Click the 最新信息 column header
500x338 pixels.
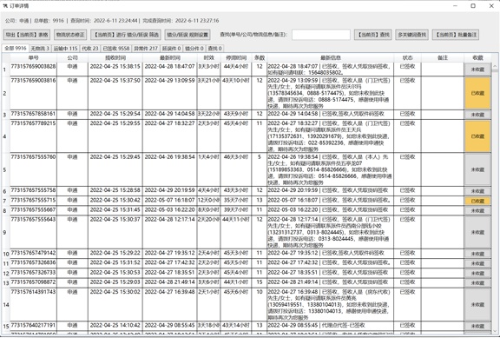point(331,57)
